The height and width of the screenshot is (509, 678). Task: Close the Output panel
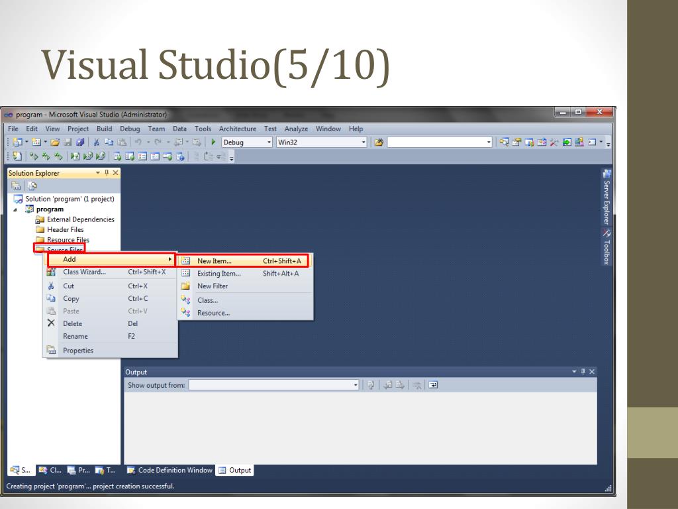[592, 371]
